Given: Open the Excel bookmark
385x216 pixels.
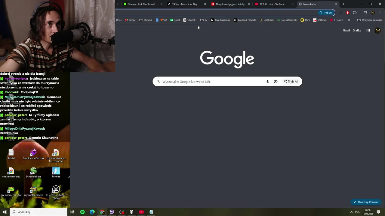Looking at the screenshot, I should [x=175, y=20].
